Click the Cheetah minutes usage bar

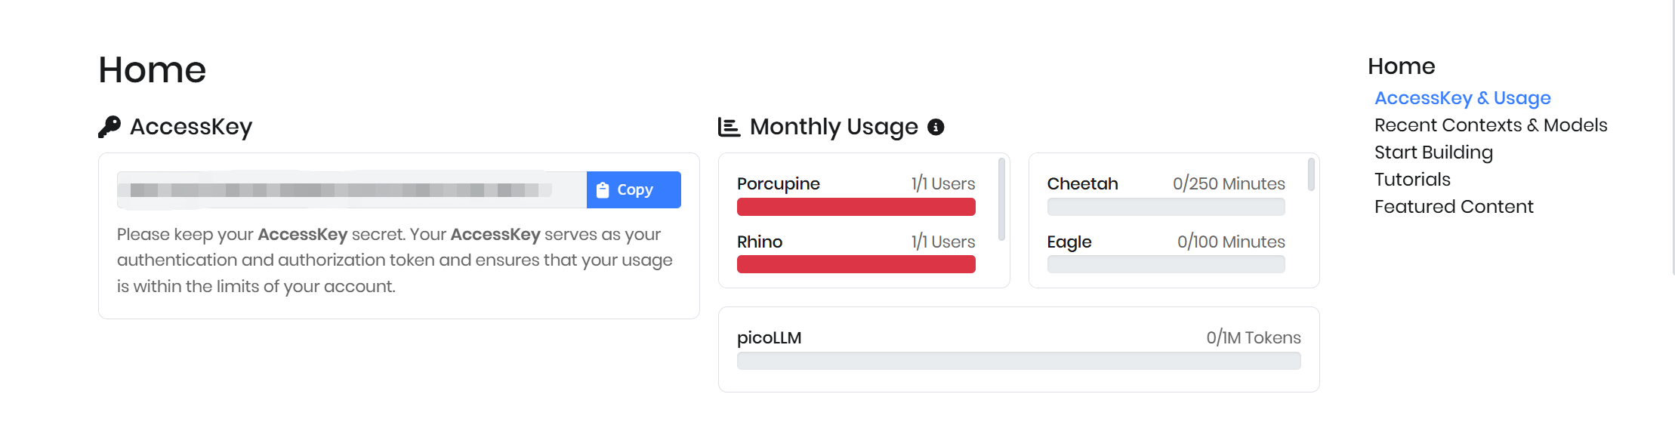click(1165, 207)
